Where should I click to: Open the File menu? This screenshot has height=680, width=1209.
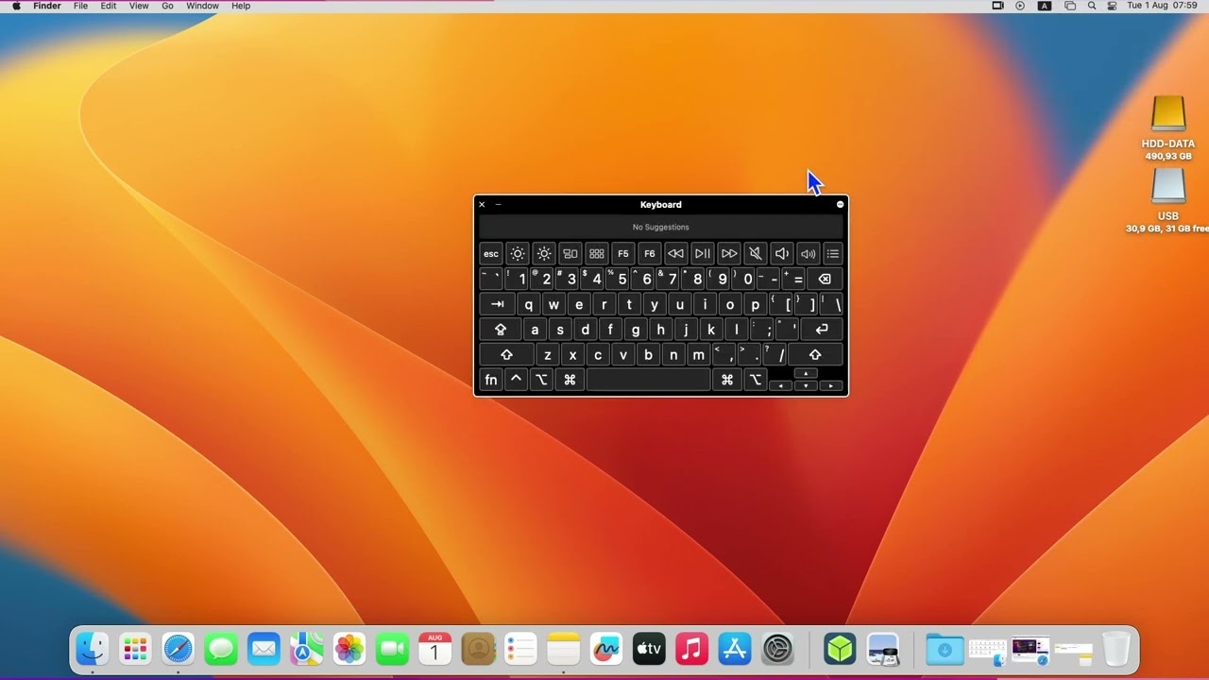pyautogui.click(x=81, y=6)
